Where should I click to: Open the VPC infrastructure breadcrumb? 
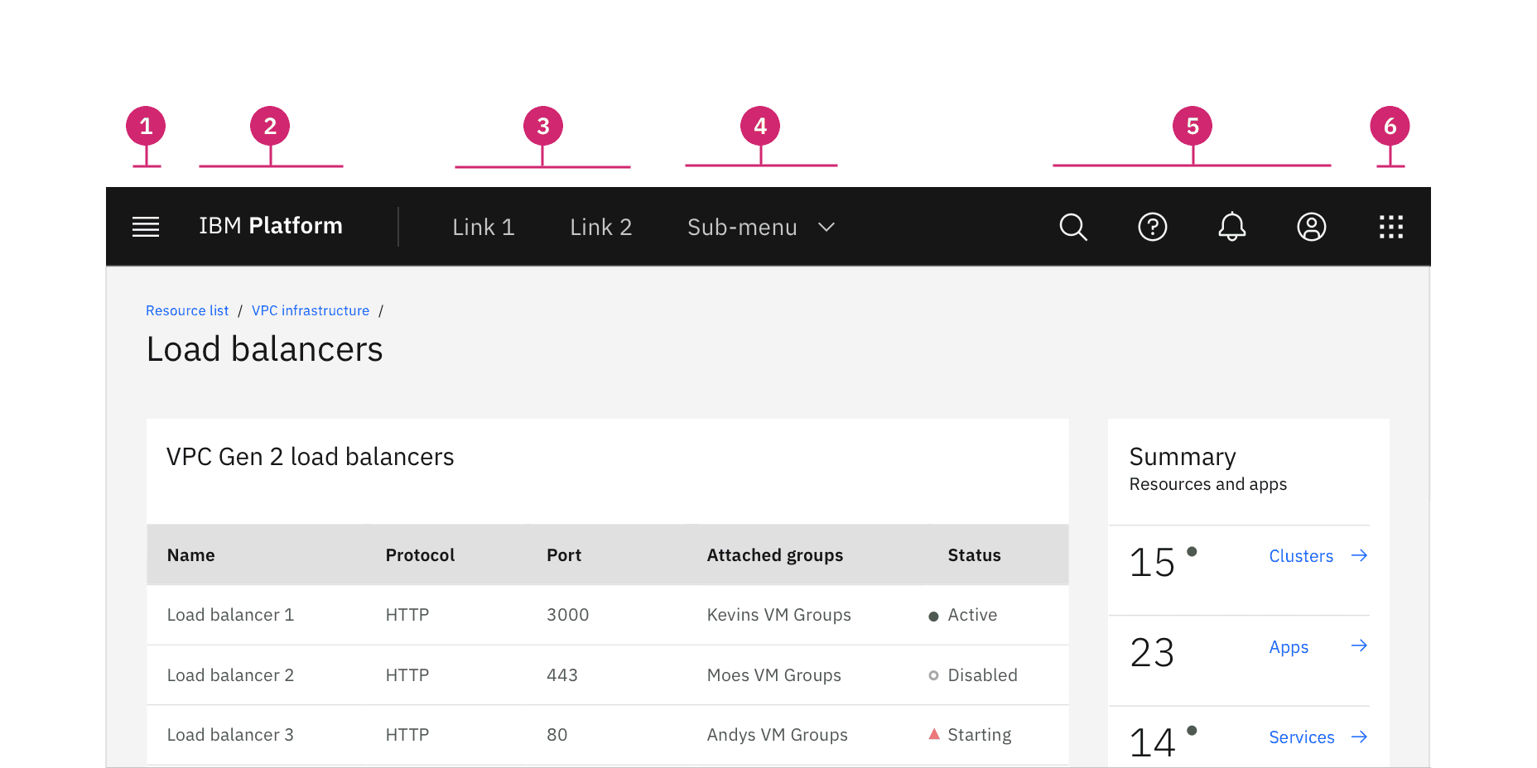pos(311,310)
